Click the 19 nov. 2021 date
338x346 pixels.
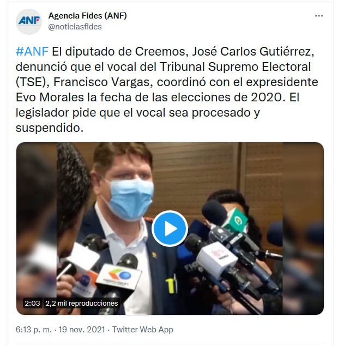[82, 329]
